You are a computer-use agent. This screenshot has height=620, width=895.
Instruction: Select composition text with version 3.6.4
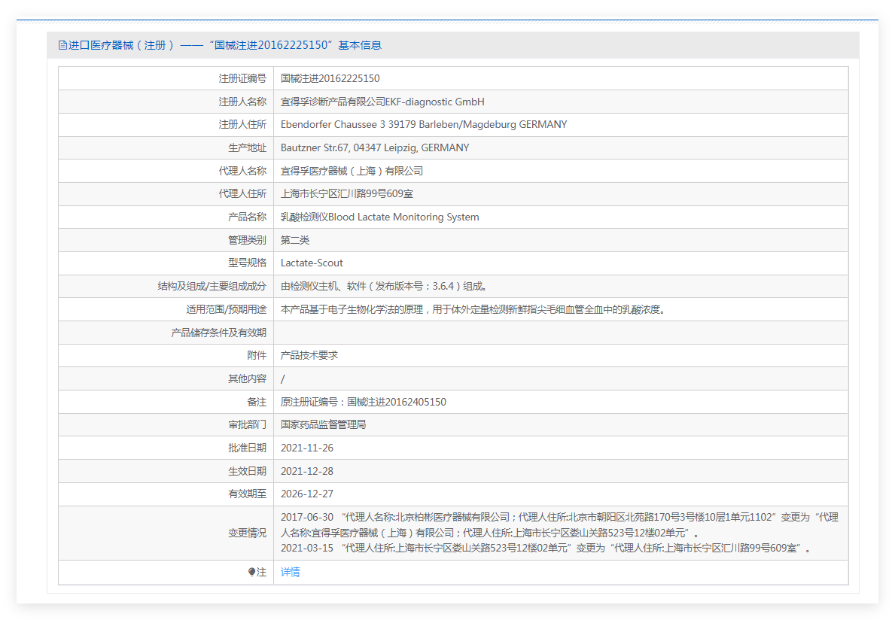(x=384, y=287)
